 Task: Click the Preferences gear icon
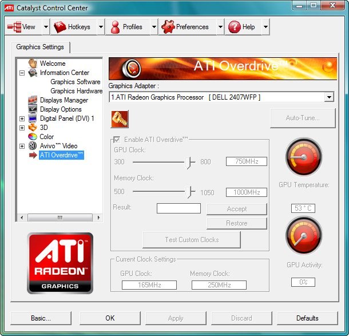pyautogui.click(x=168, y=27)
